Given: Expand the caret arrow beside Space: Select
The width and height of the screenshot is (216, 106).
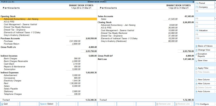Looking at the screenshot, I should tap(57, 104).
